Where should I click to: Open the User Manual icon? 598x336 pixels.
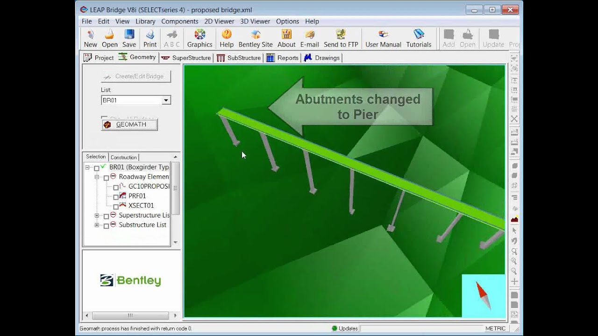coord(383,34)
